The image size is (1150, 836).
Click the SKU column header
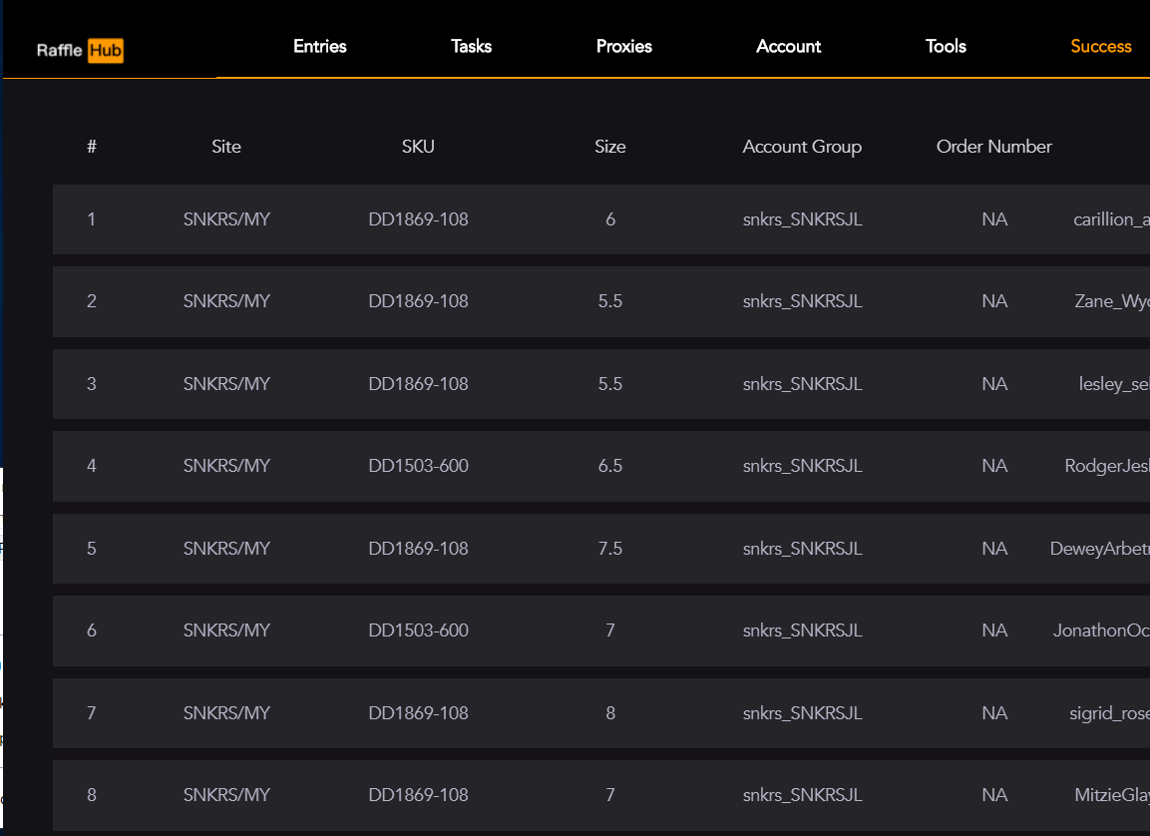(x=418, y=147)
